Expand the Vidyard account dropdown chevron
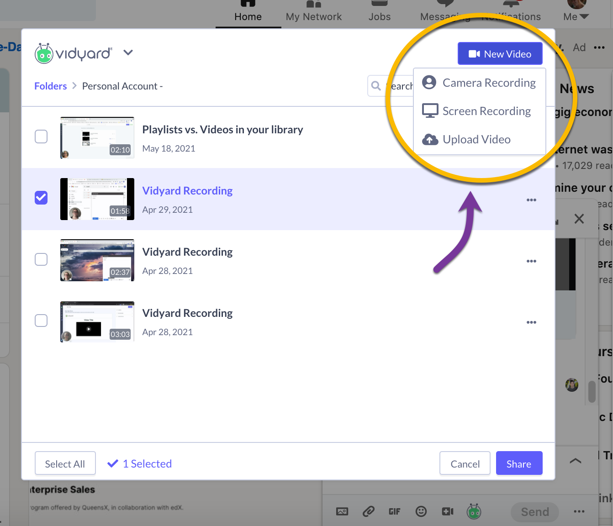613x526 pixels. coord(128,53)
